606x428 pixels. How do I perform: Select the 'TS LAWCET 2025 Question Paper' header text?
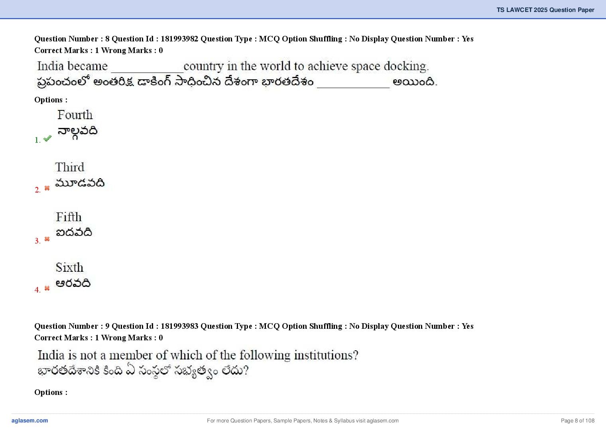pos(545,10)
